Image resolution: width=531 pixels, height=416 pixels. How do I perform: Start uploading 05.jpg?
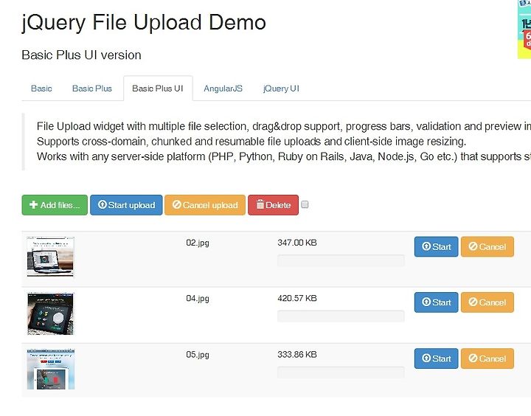(x=436, y=358)
